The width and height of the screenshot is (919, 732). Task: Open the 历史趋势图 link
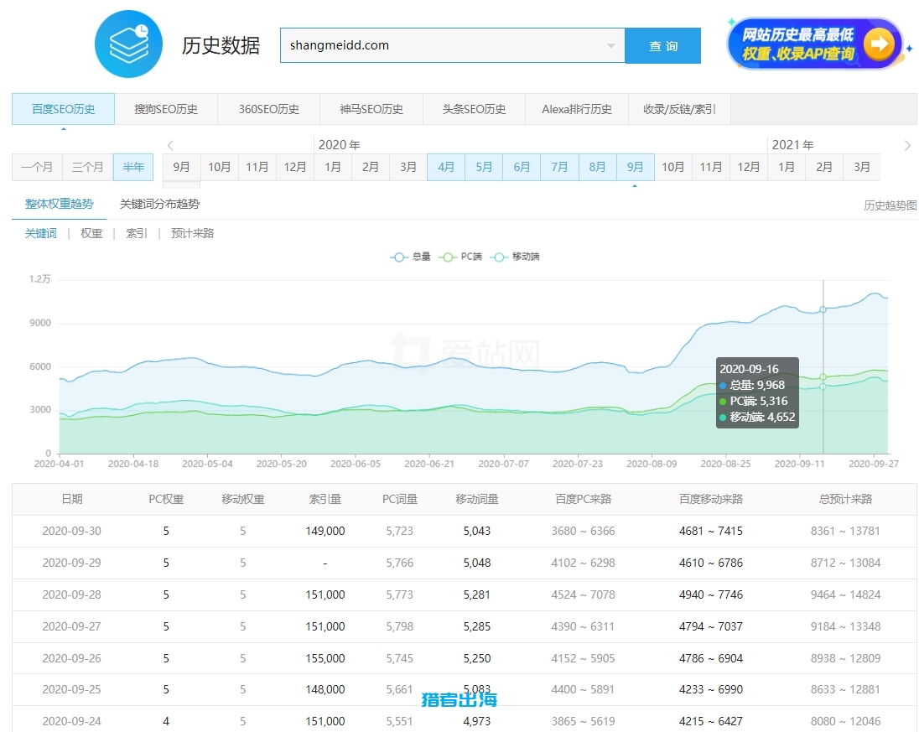890,205
